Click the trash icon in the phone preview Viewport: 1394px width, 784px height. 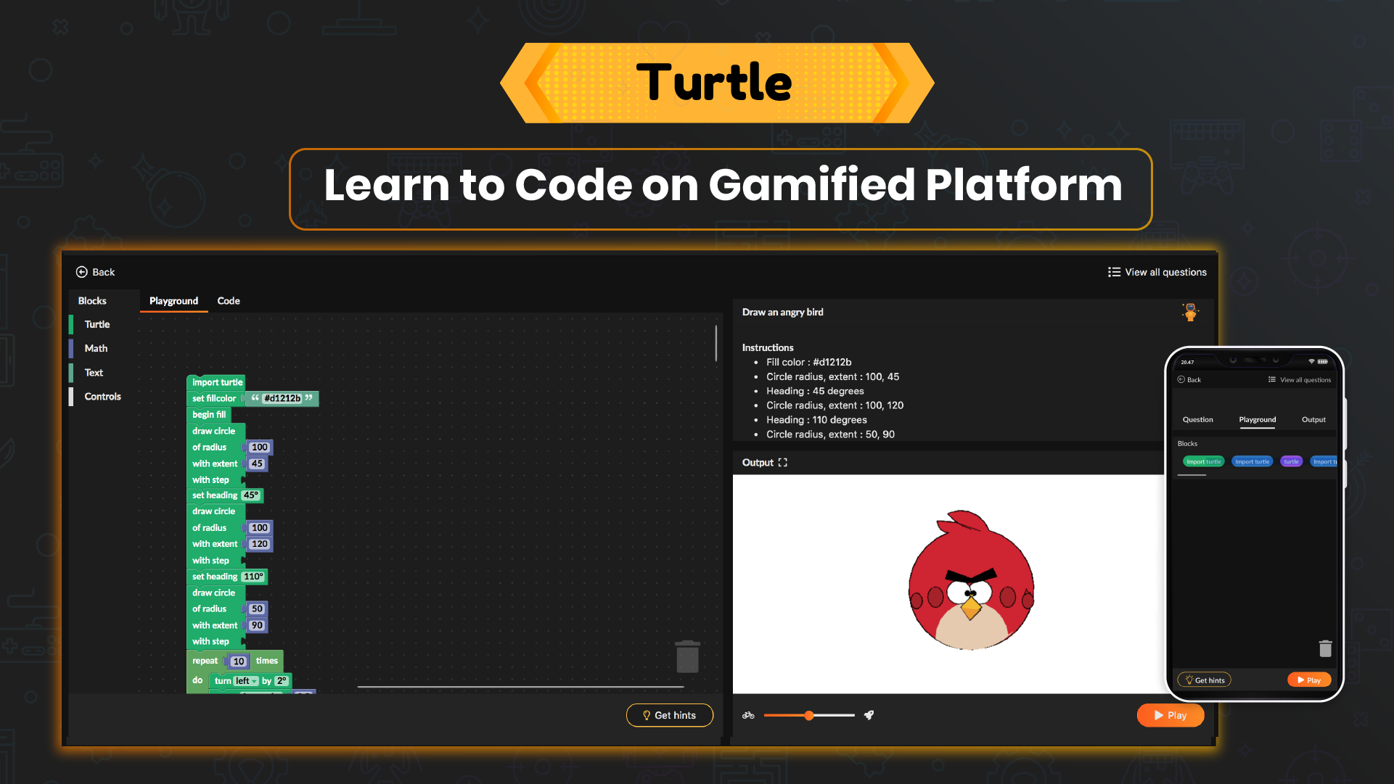pos(1325,648)
